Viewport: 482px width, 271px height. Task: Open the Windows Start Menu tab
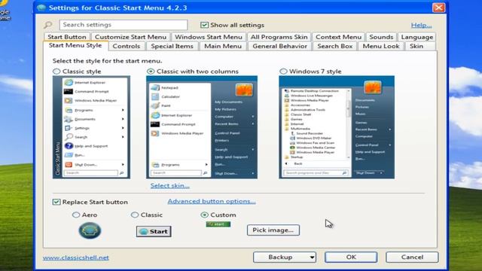click(209, 37)
